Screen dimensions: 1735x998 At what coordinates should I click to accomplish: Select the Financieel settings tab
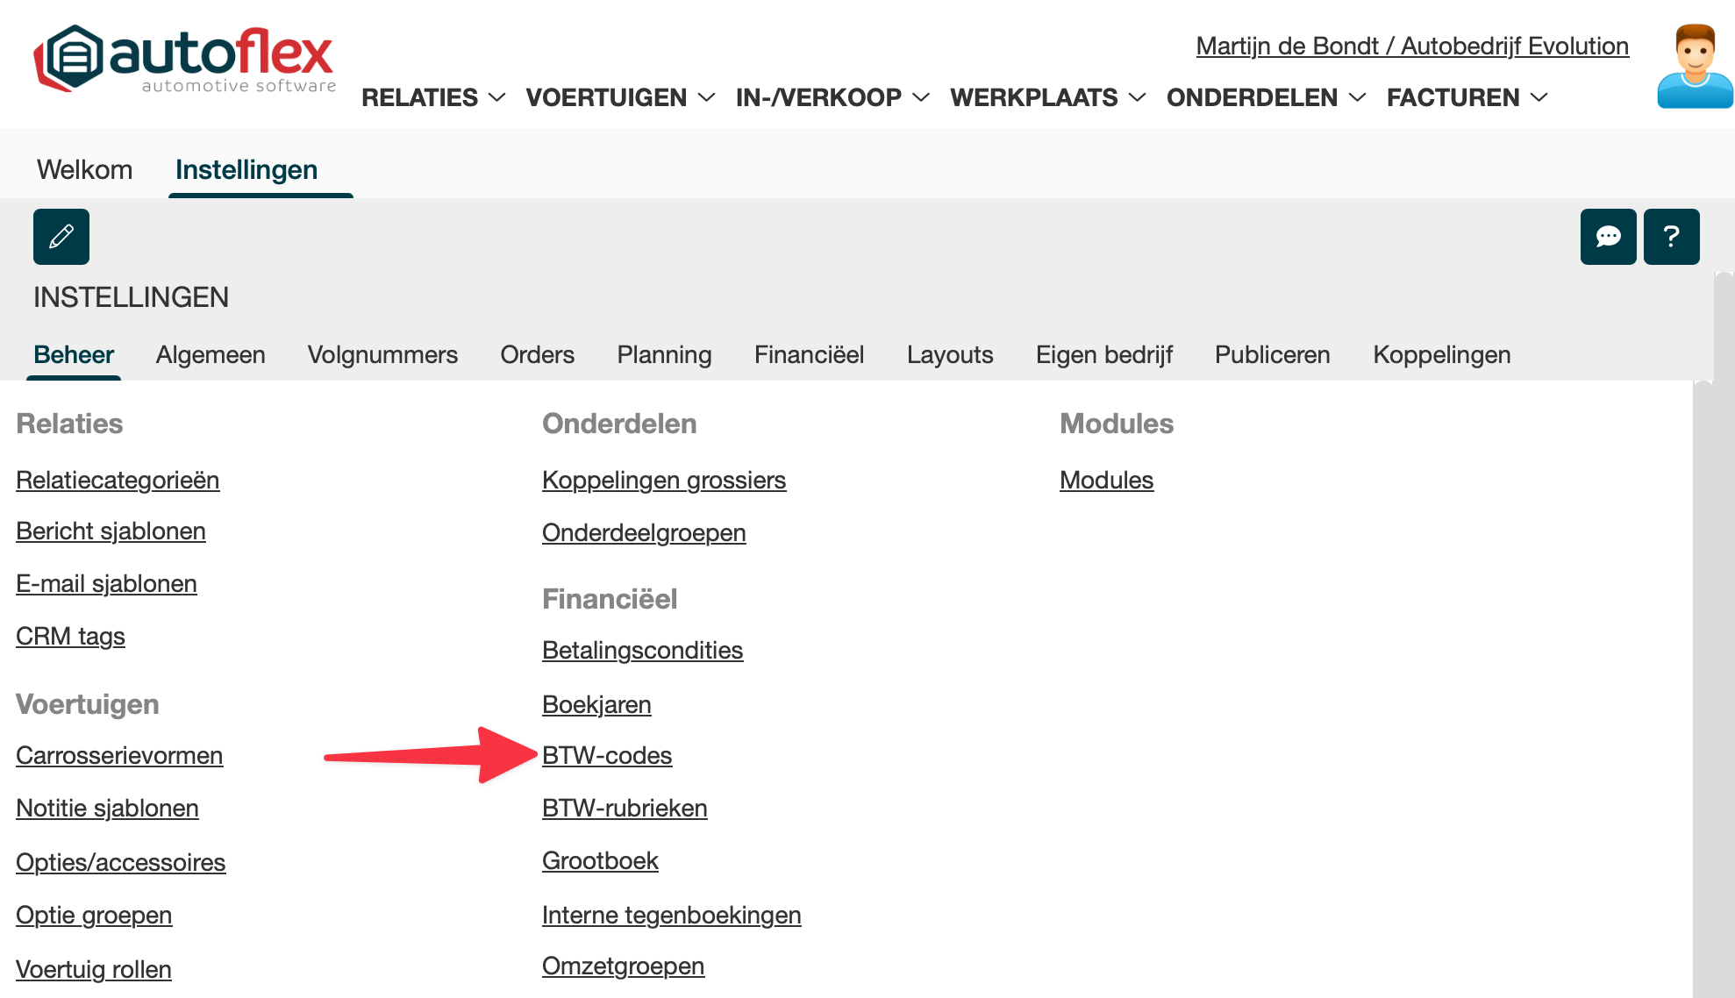point(809,354)
